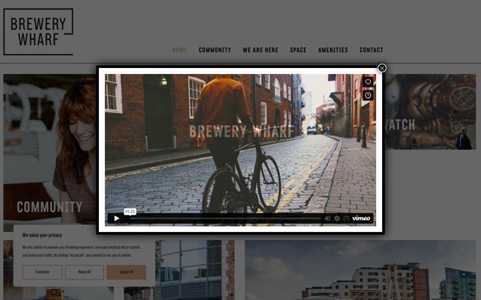Image resolution: width=481 pixels, height=300 pixels.
Task: Reject All cookies
Action: (x=84, y=272)
